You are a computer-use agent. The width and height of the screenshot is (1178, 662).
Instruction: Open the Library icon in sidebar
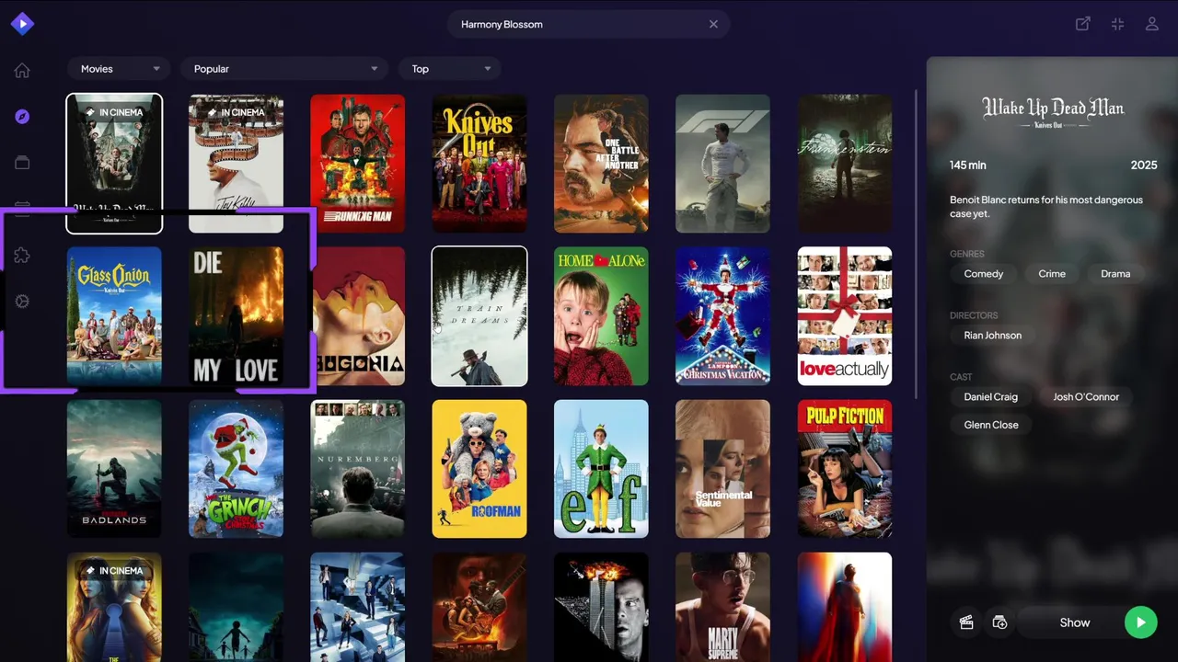(x=22, y=163)
